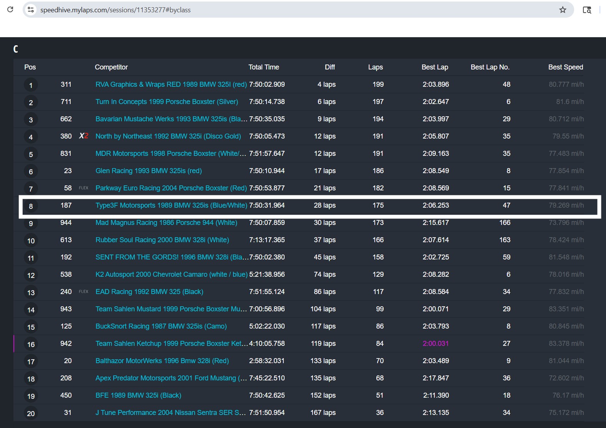Open Type3F Motorsports 1989 BMW 325is link
Image resolution: width=606 pixels, height=428 pixels.
[x=171, y=205]
